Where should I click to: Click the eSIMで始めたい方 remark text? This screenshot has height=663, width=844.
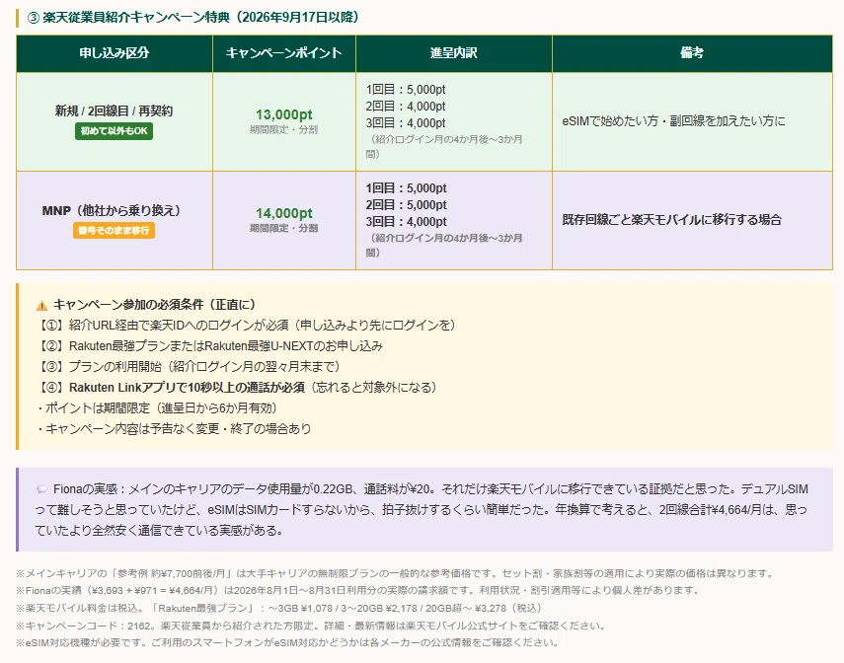click(674, 121)
